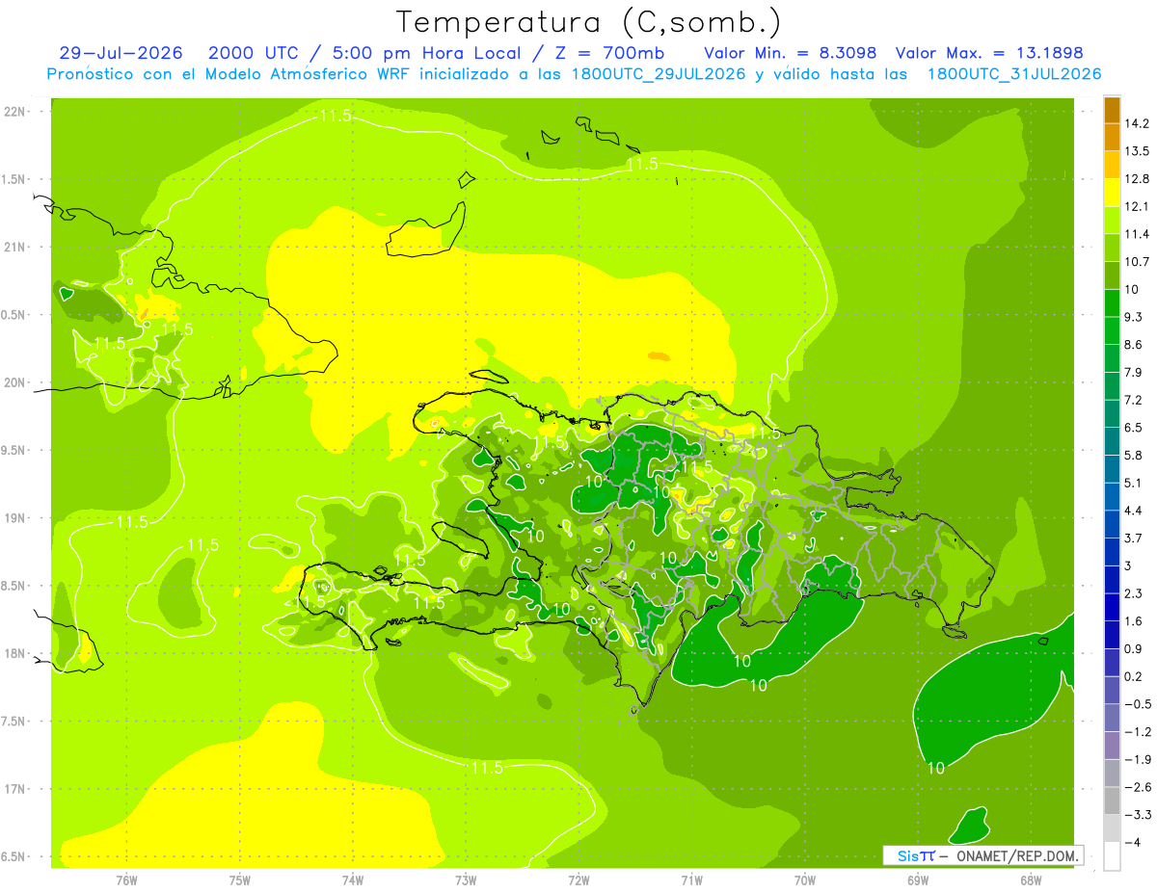Select the '73W' longitude axis label
This screenshot has height=893, width=1157.
click(x=466, y=880)
